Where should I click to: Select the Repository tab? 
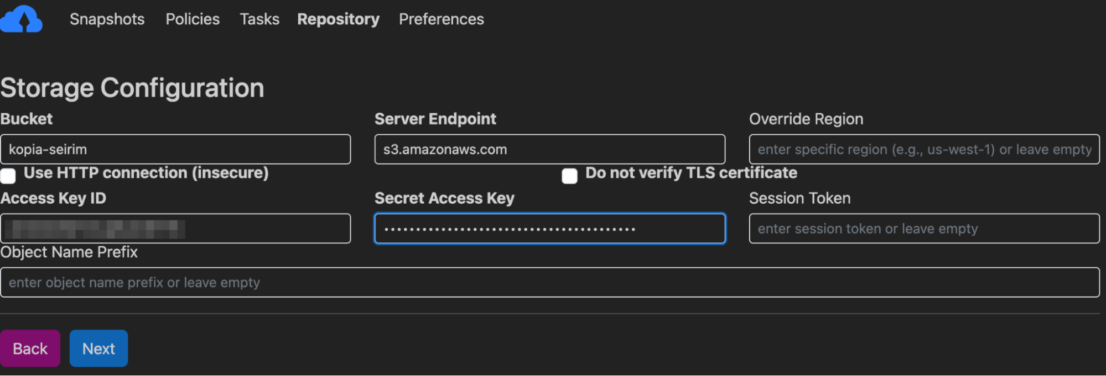pos(338,19)
